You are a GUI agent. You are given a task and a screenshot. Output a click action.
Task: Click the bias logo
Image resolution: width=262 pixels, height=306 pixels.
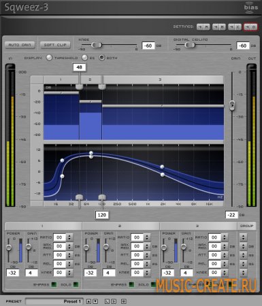click(250, 7)
